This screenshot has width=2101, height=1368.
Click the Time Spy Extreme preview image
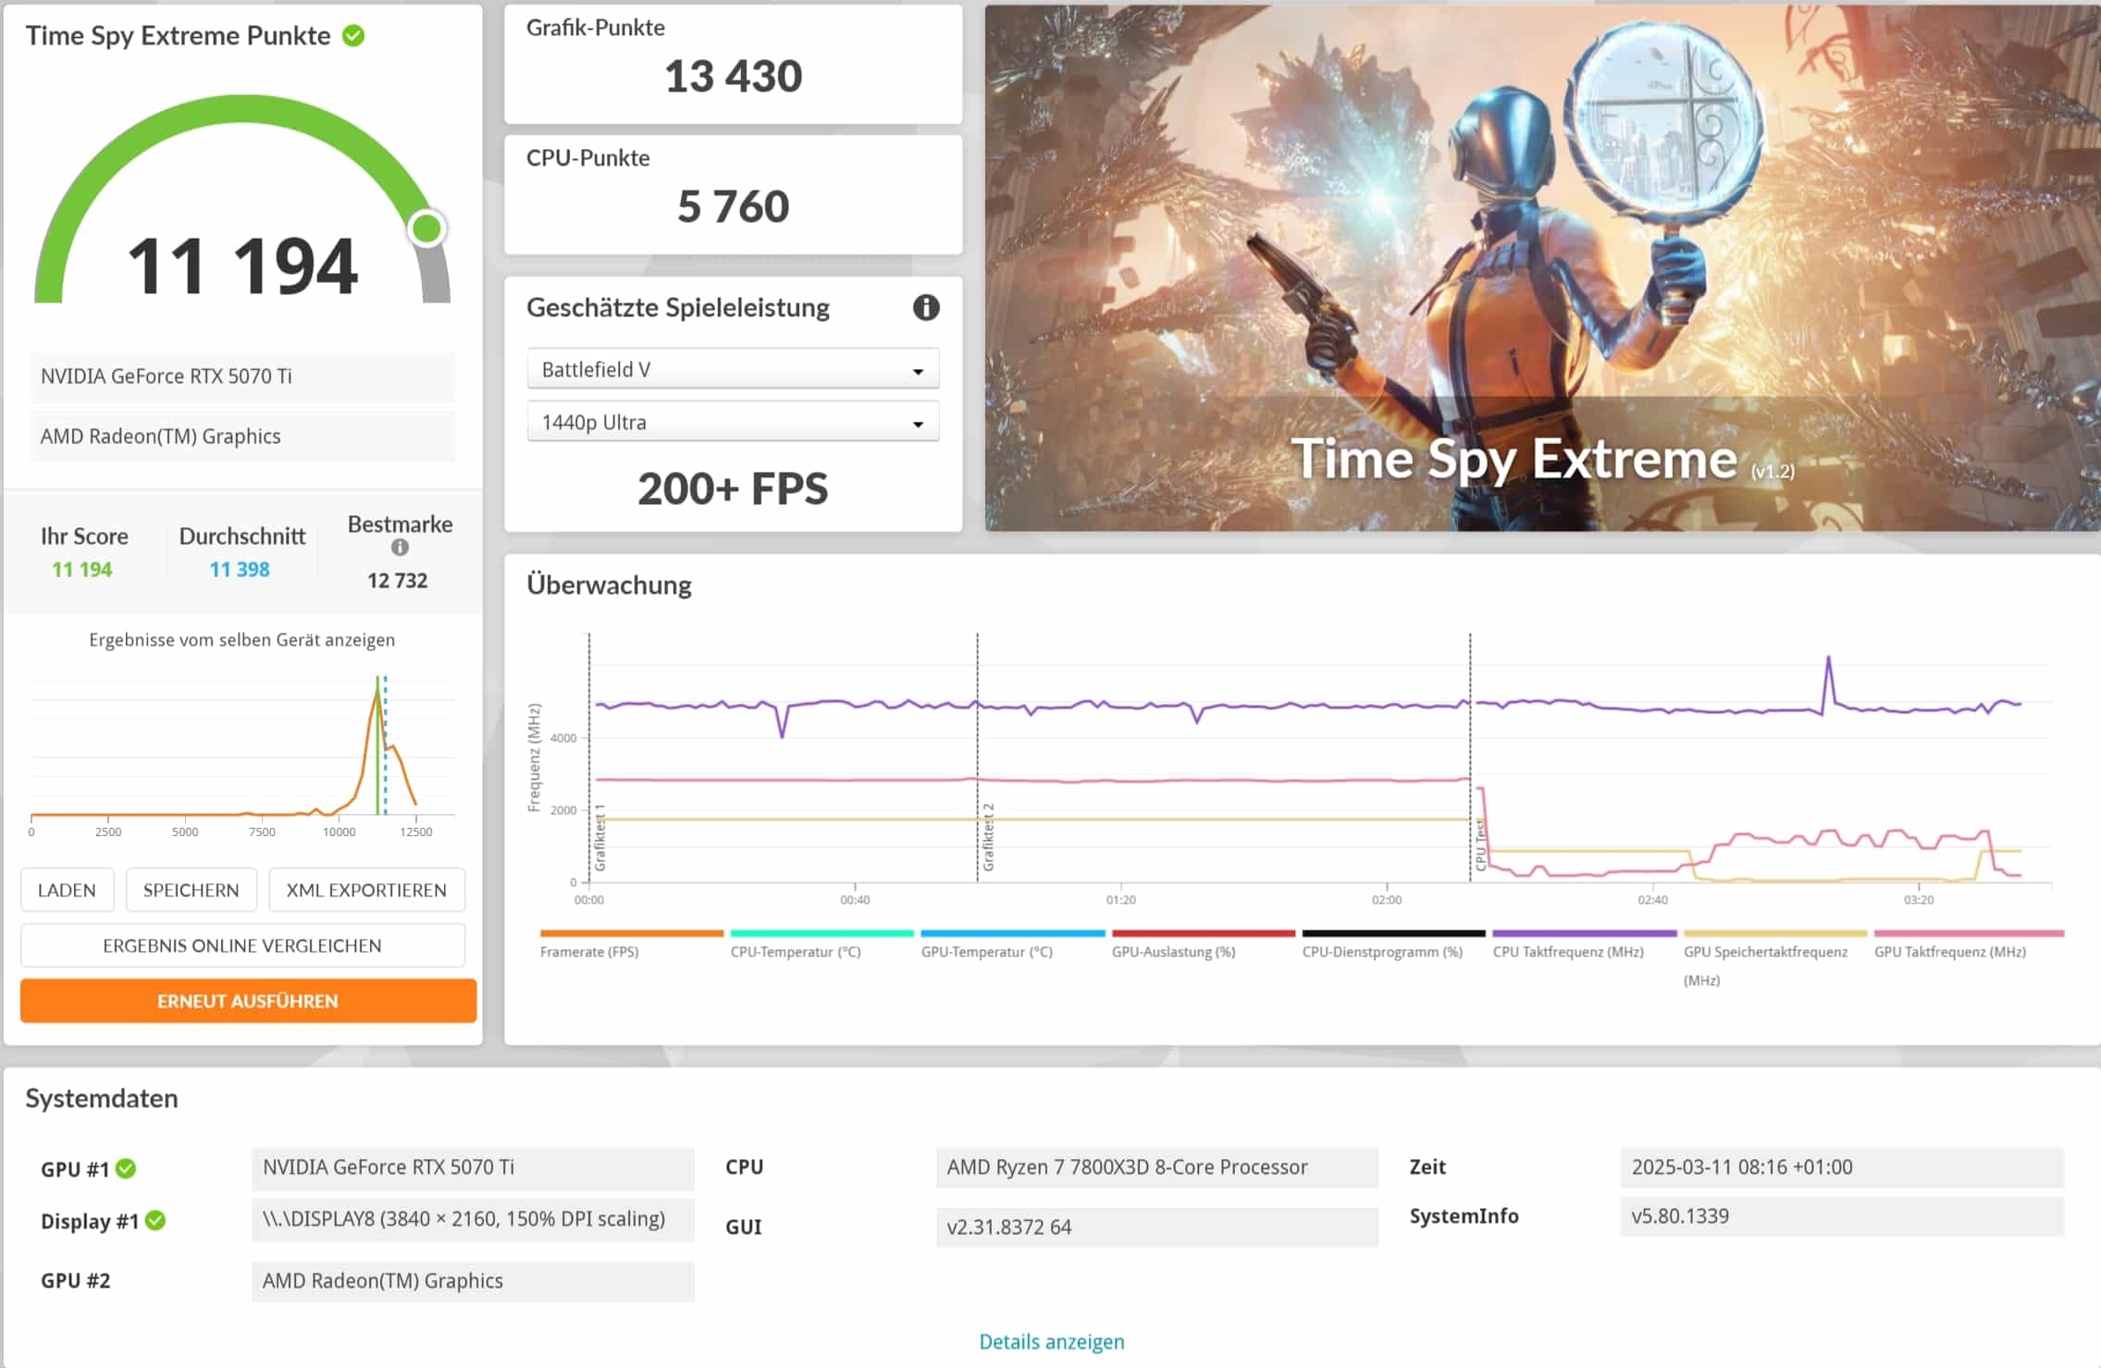point(1541,268)
